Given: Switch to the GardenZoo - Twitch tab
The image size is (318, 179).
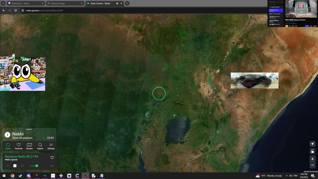Looking at the screenshot, I should pos(25,3).
